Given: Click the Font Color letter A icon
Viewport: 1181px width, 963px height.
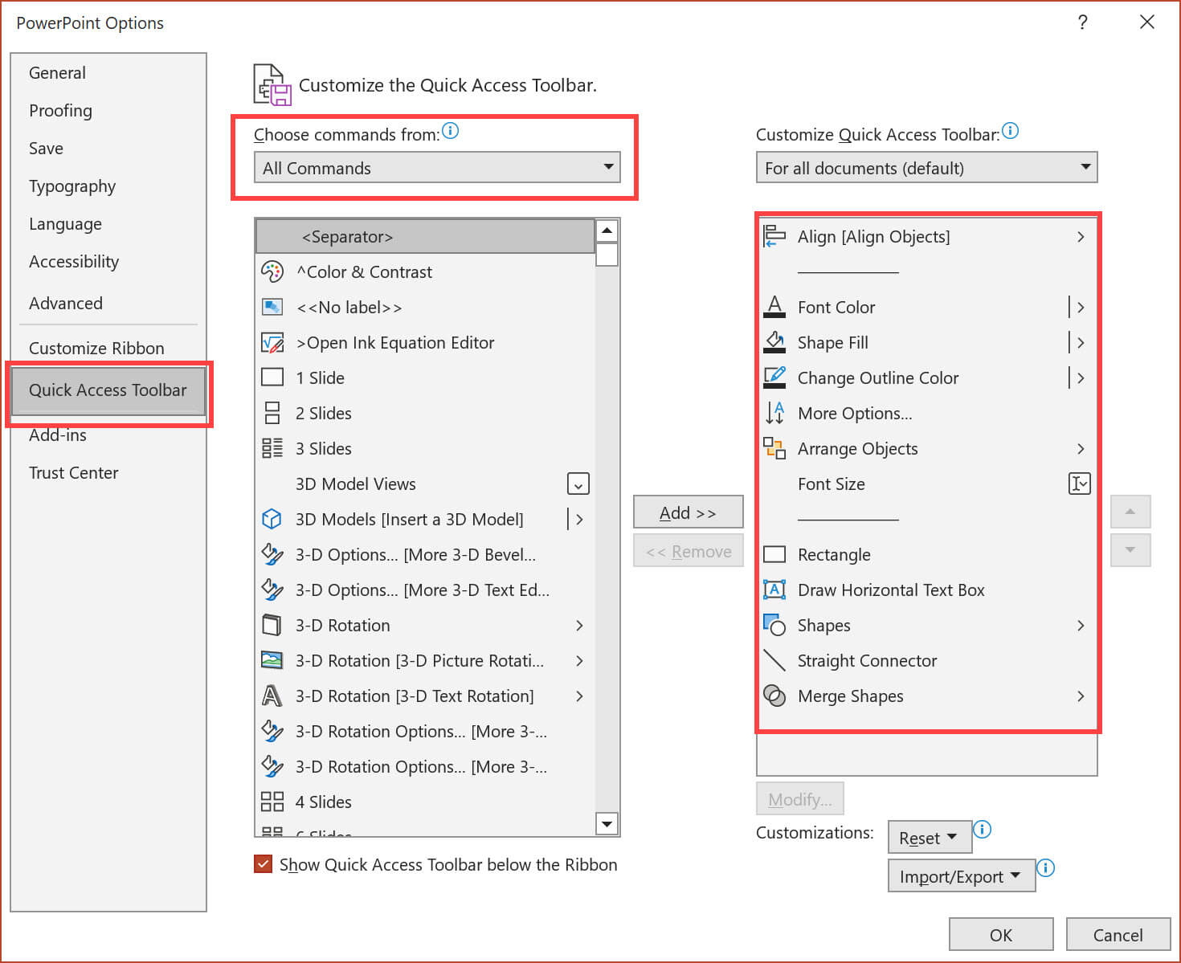Looking at the screenshot, I should pyautogui.click(x=774, y=306).
